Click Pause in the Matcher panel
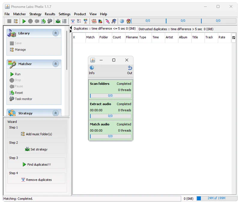This screenshot has height=204, width=240. coord(16,86)
